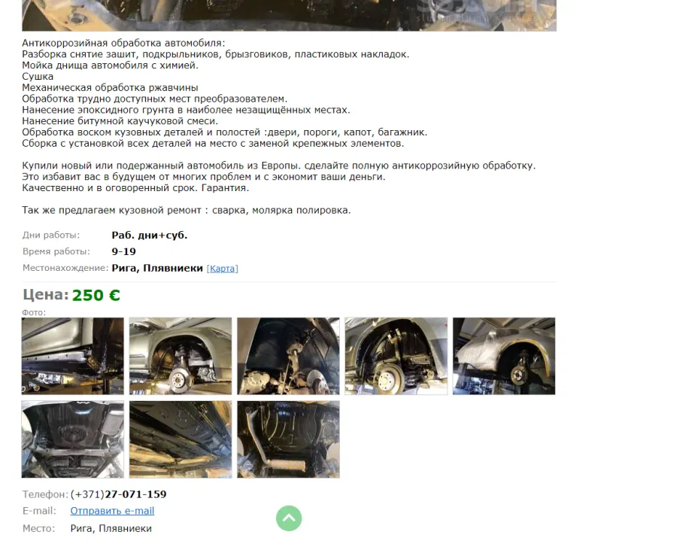Click the 9-19 working hours value
The image size is (677, 547).
pos(123,252)
